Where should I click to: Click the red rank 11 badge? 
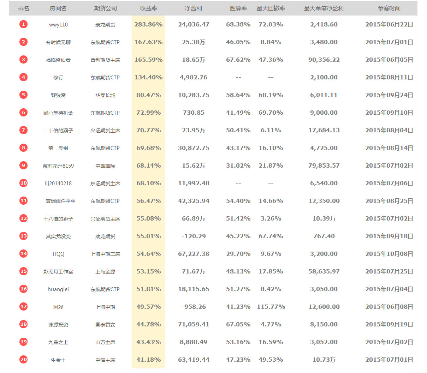pos(23,201)
